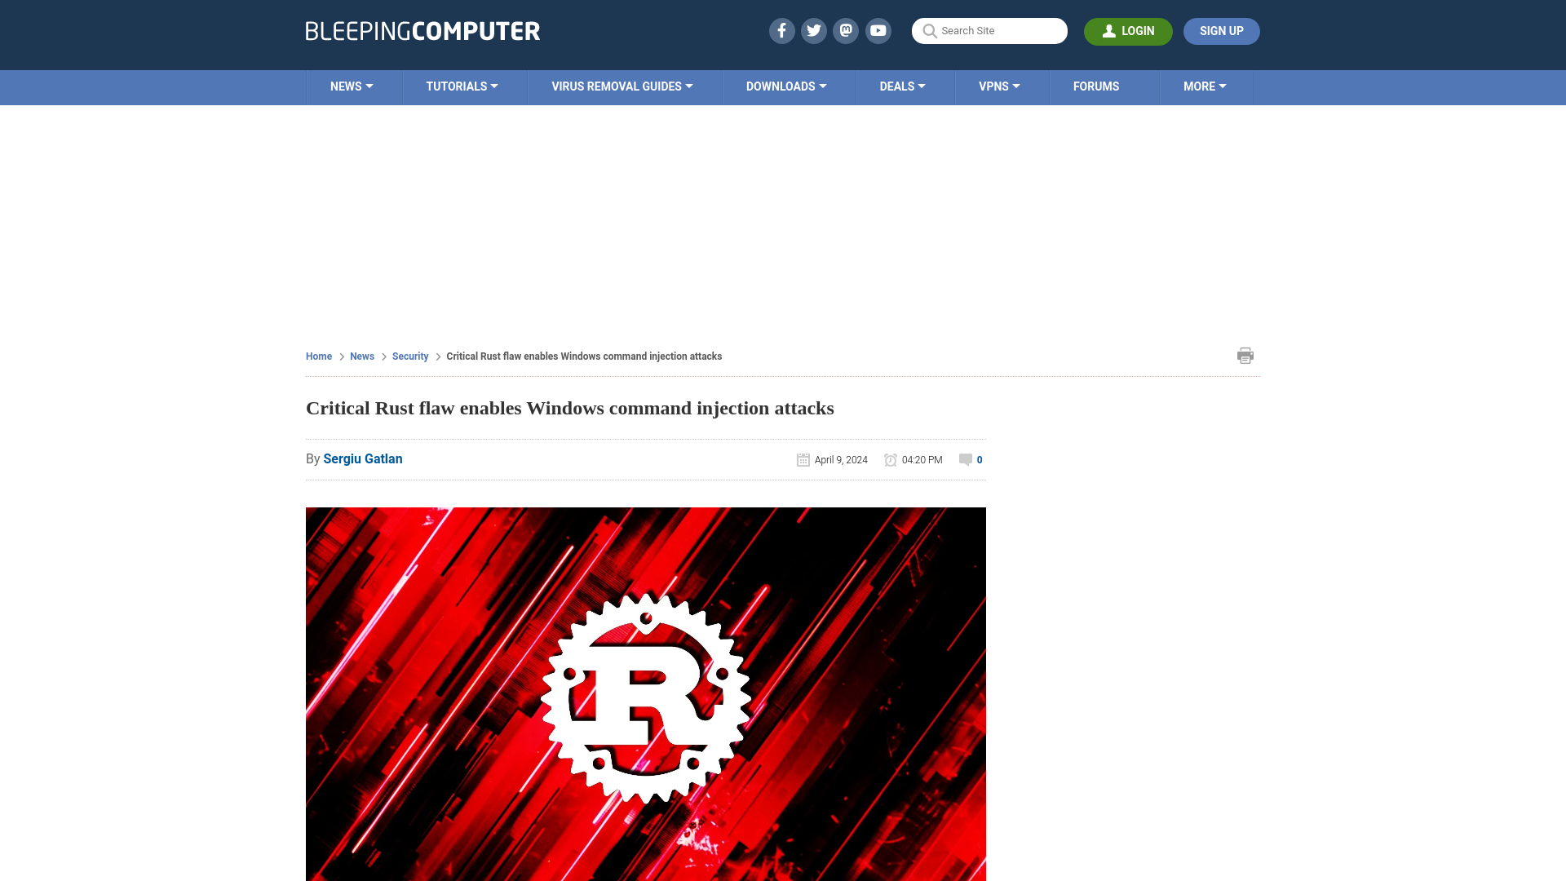The height and width of the screenshot is (881, 1566).
Task: Click the Print article icon
Action: click(1245, 355)
